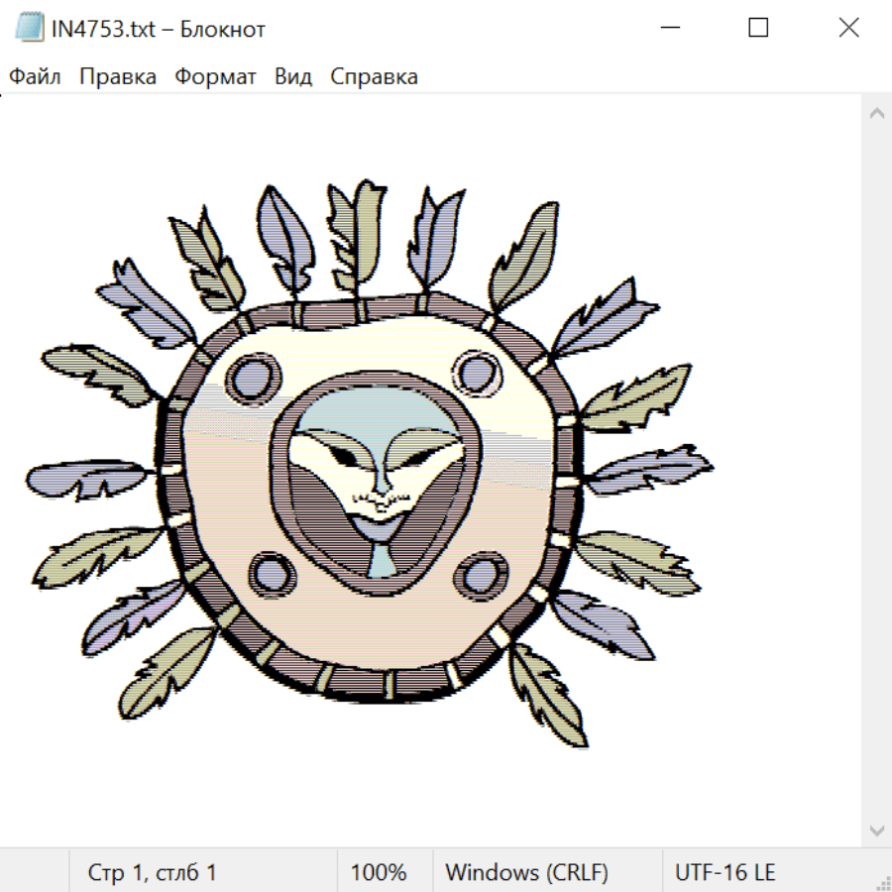Minimize the Notepad window
Viewport: 892px width, 892px height.
tap(669, 28)
